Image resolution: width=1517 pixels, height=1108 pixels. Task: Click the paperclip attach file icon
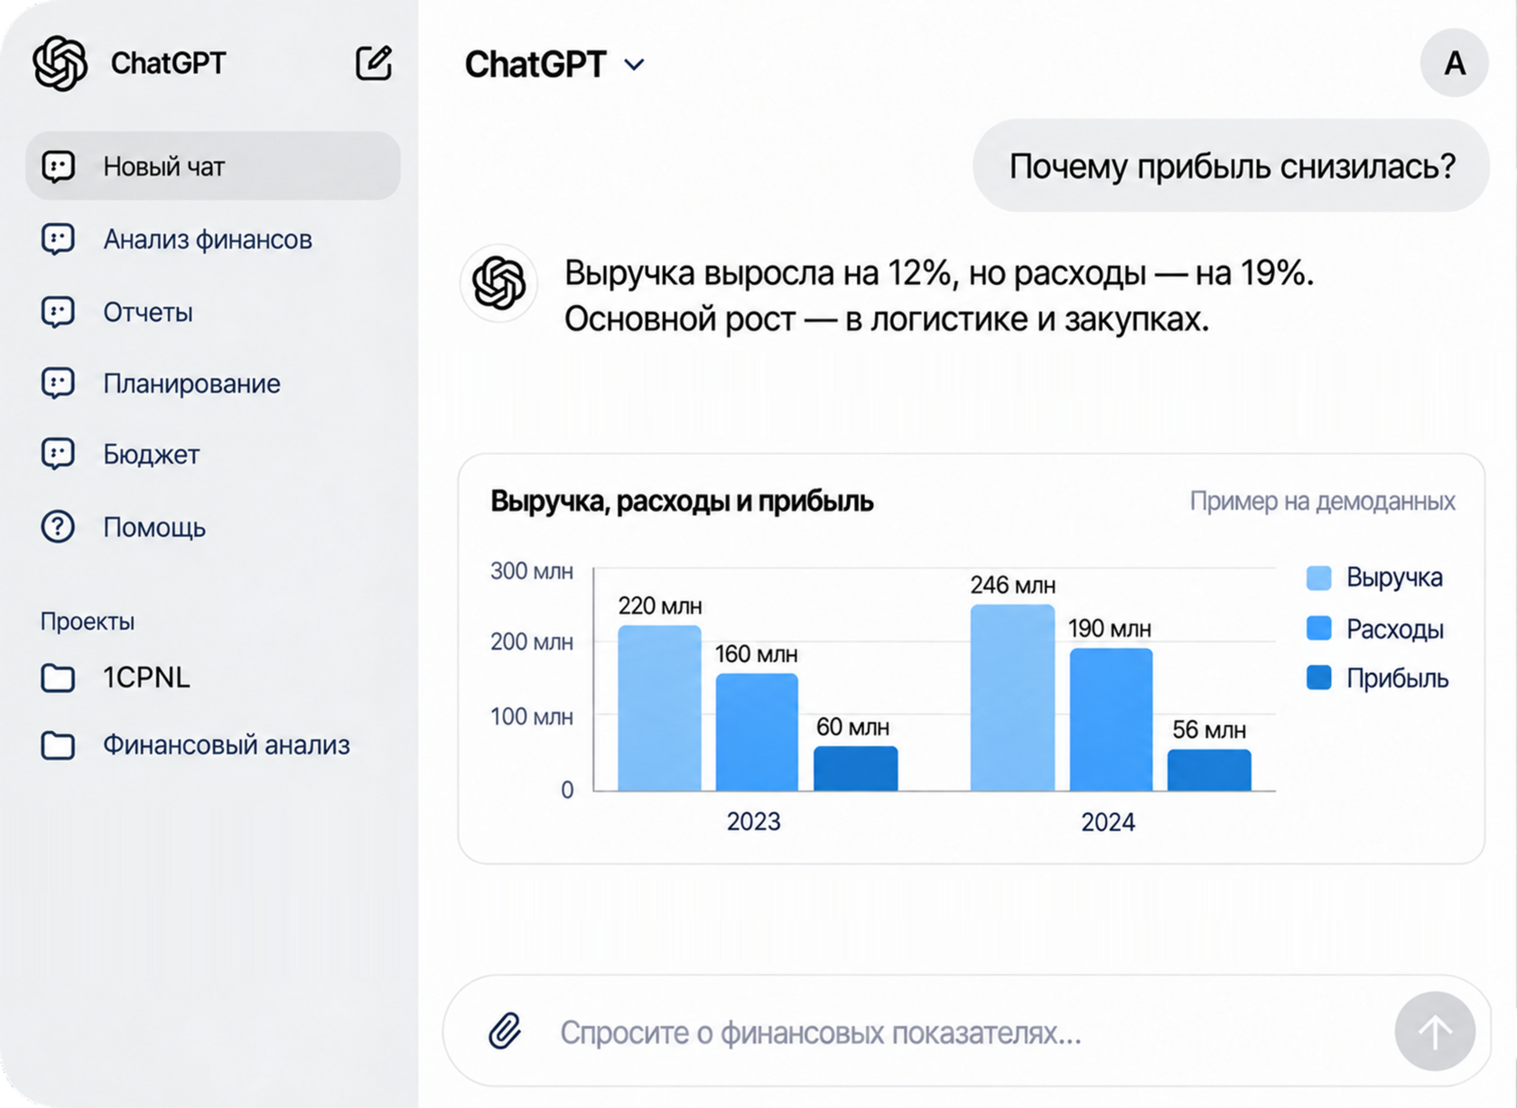pyautogui.click(x=506, y=1030)
